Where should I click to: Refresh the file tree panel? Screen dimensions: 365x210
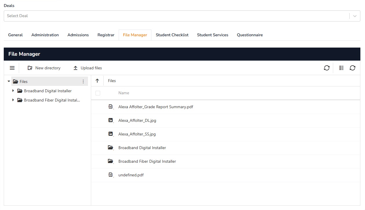[x=327, y=68]
